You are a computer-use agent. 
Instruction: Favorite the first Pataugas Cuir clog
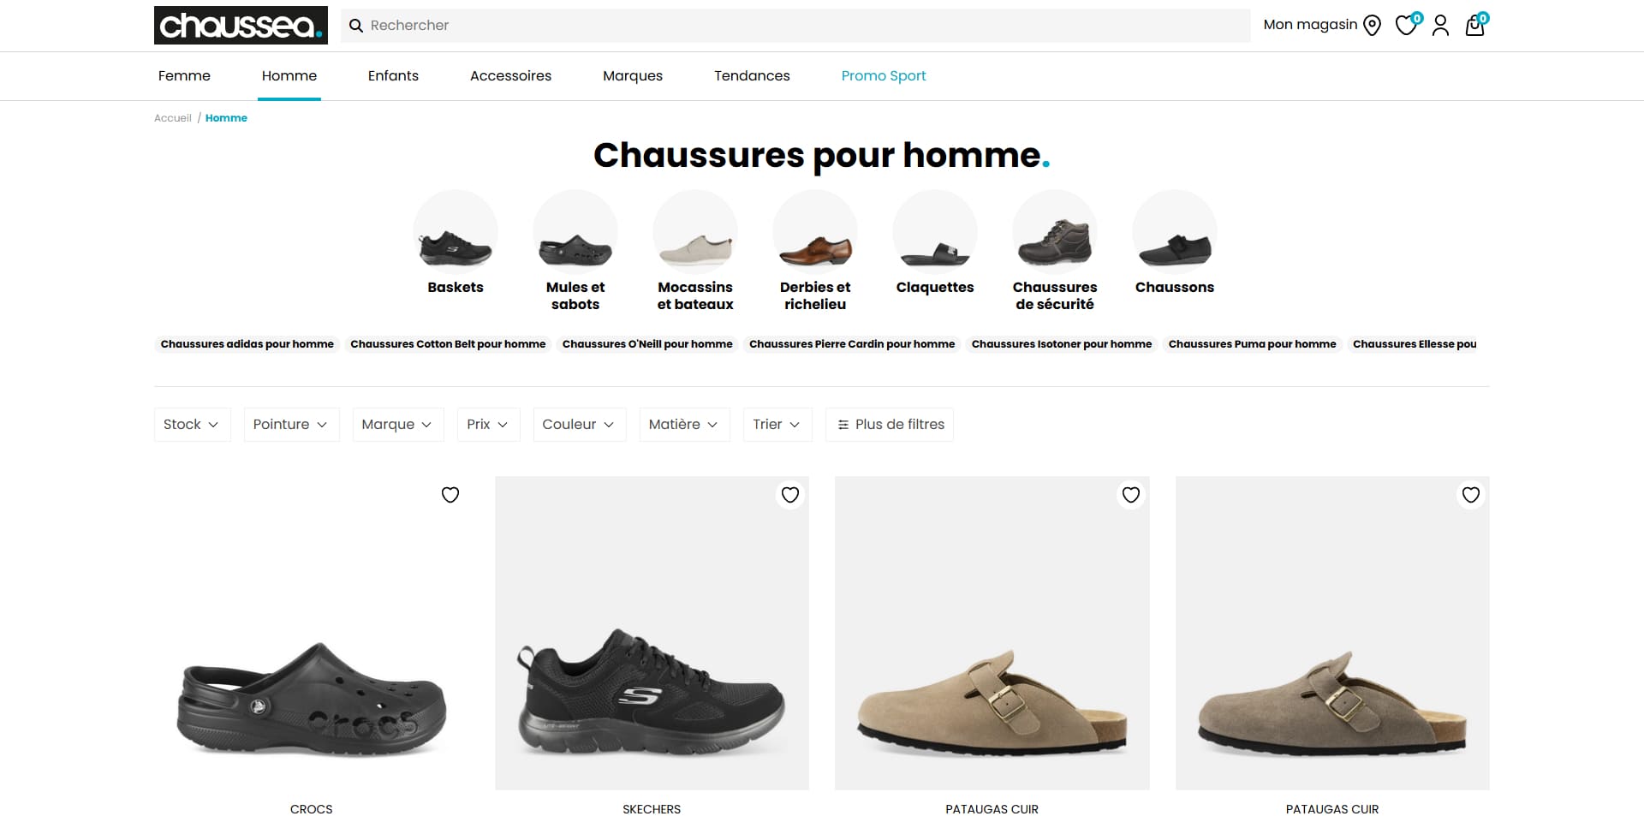pos(1131,495)
